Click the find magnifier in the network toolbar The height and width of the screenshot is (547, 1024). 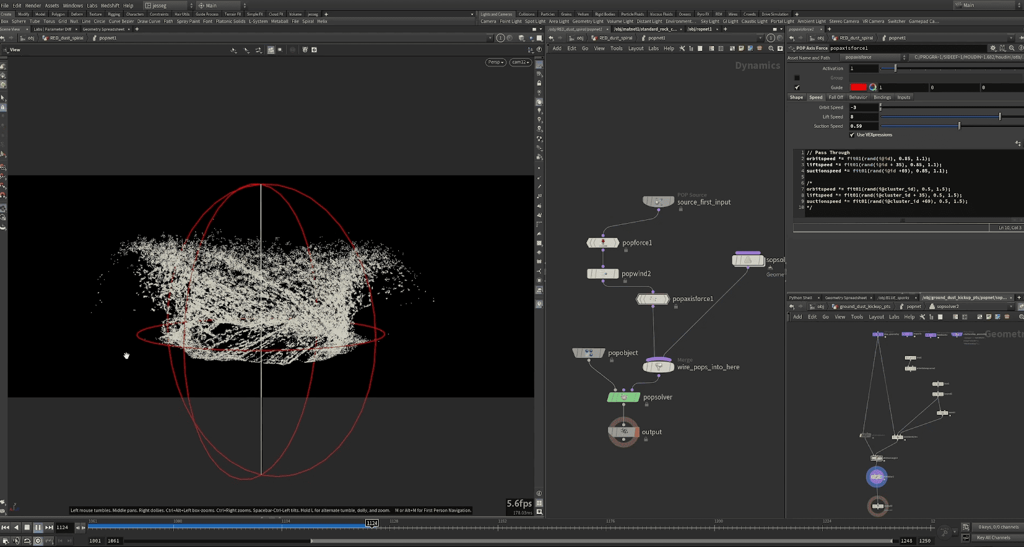coord(770,49)
